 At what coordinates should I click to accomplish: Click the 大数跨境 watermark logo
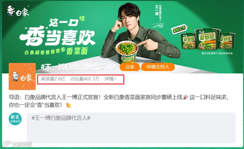tap(17, 144)
